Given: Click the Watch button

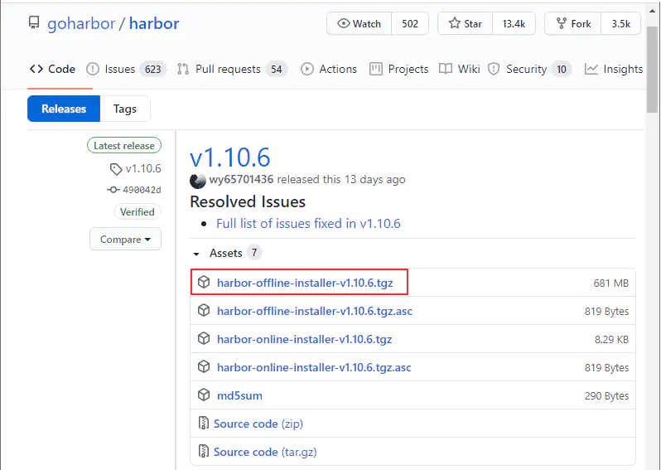Looking at the screenshot, I should [359, 24].
